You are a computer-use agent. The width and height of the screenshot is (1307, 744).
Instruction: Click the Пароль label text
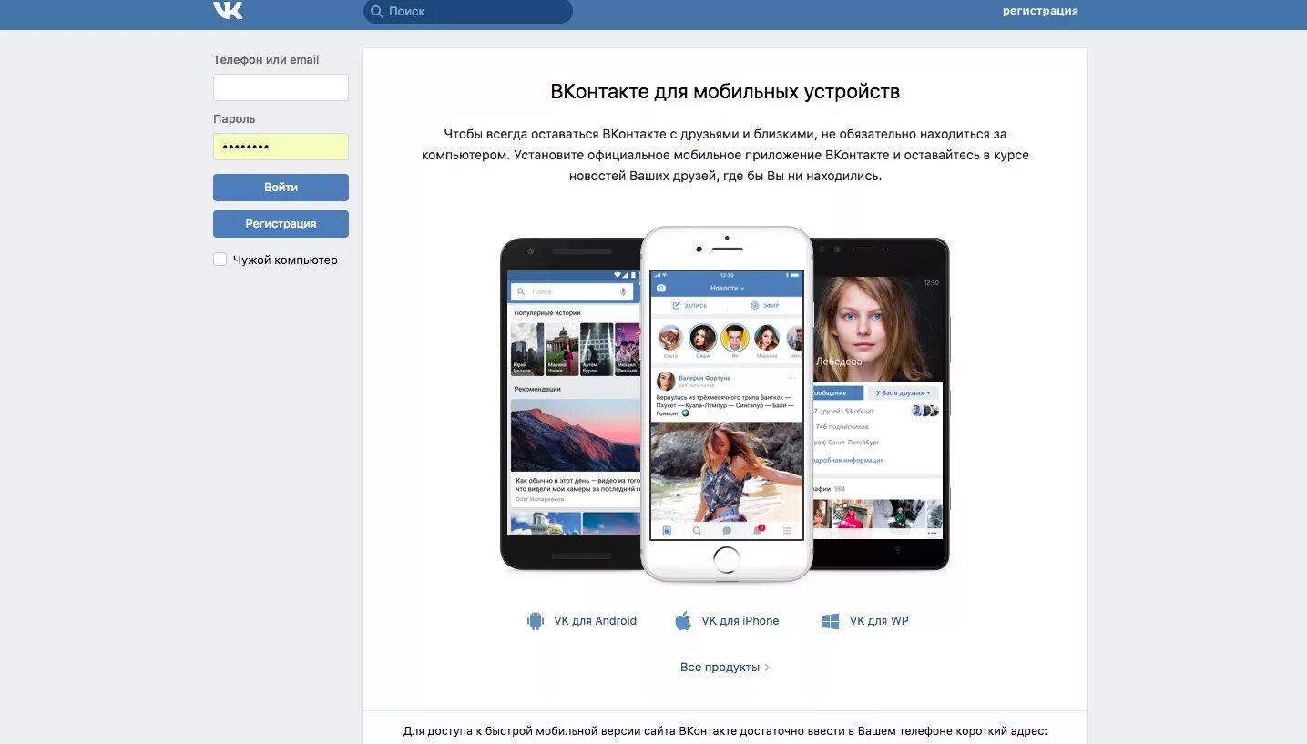(234, 119)
